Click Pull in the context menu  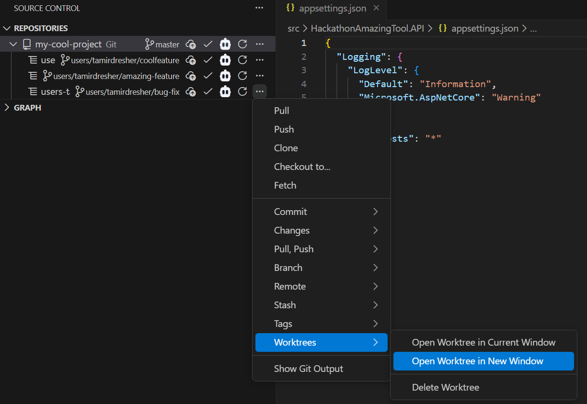(281, 111)
